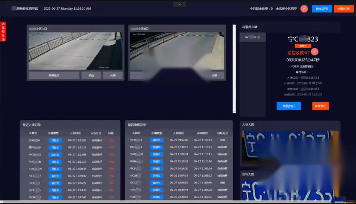Click the red link in the 11:11:10 entry row
The width and height of the screenshot is (356, 204).
coord(111,162)
